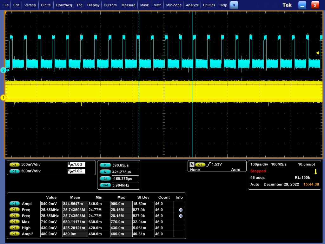Click the C1 bandwidth 1.0G field

(76, 165)
